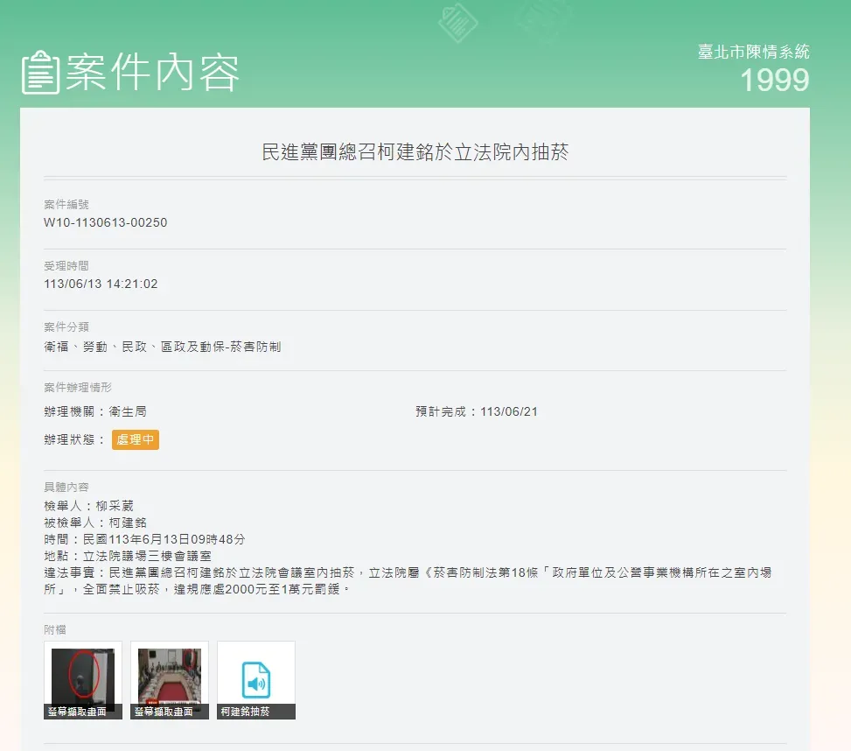
Task: Click the 臺北市陳情系統 header text
Action: [x=753, y=52]
